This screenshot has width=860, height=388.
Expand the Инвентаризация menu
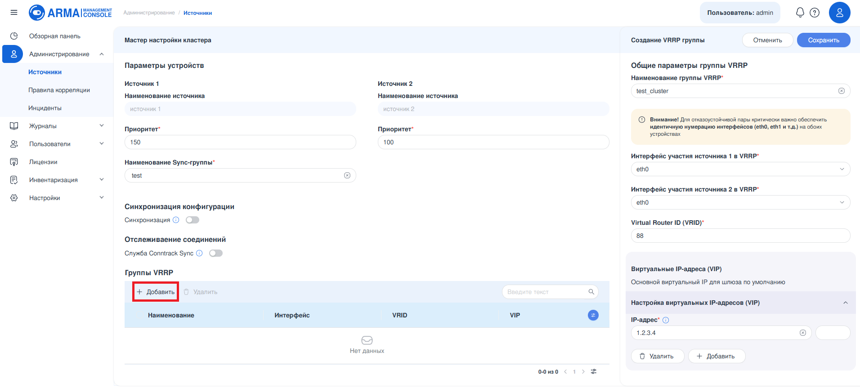[102, 180]
